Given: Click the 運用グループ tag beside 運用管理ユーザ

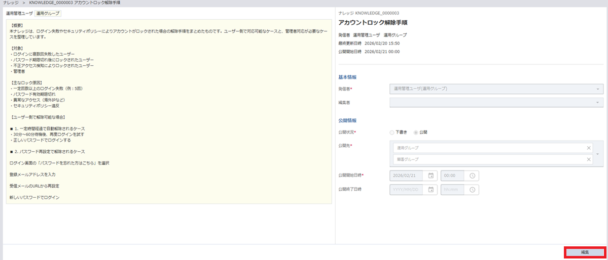Looking at the screenshot, I should [x=47, y=13].
